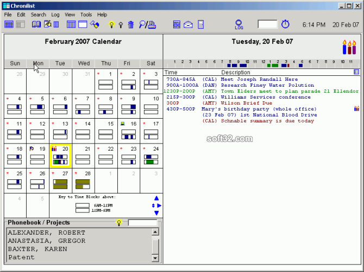The image size is (364, 272).
Task: Select BAXTER, KAREN in phonebook
Action: coord(37,249)
